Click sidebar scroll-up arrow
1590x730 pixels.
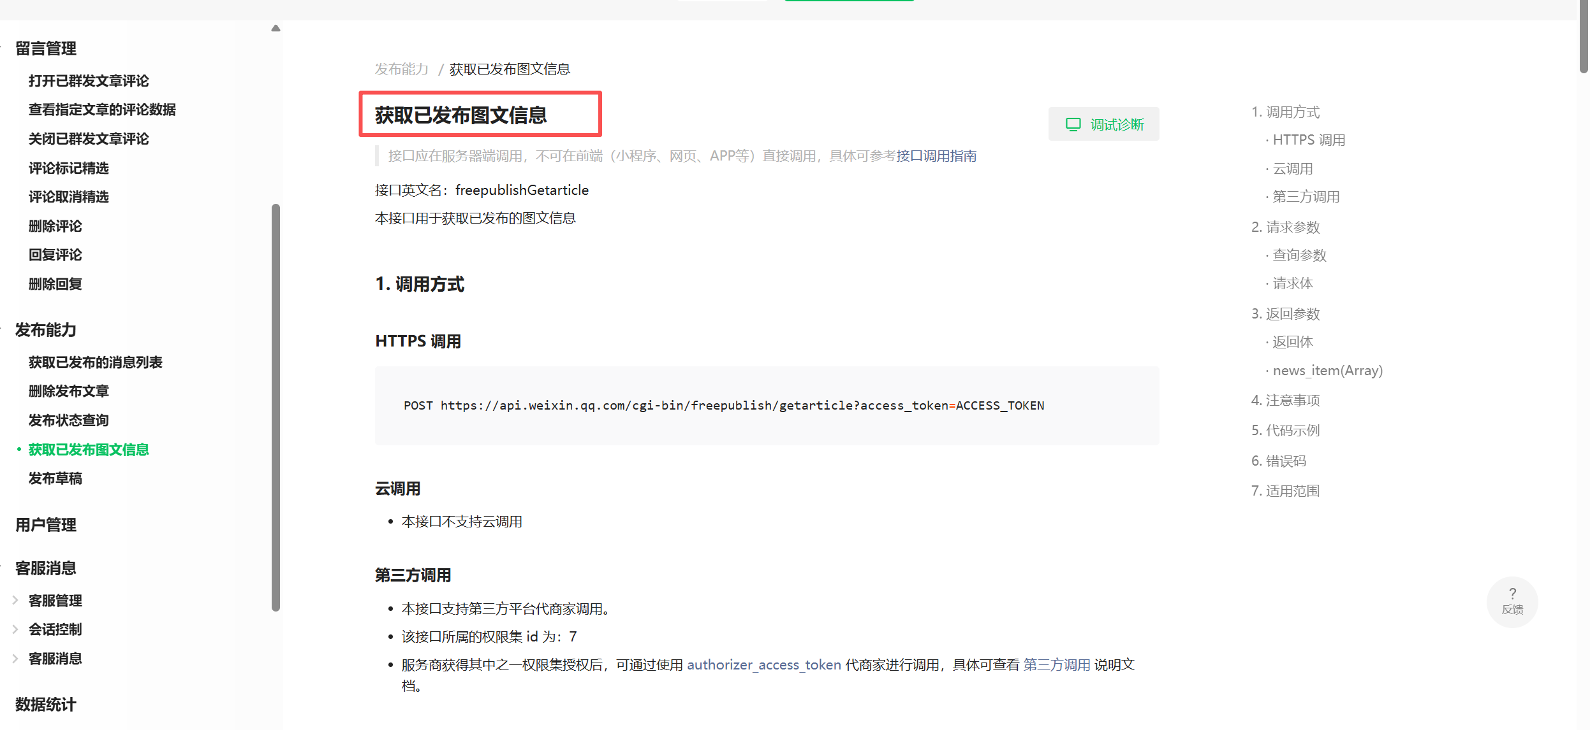[276, 28]
